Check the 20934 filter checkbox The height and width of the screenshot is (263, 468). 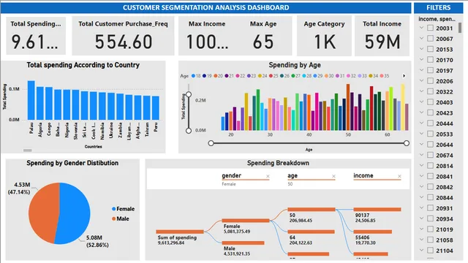[x=431, y=218]
